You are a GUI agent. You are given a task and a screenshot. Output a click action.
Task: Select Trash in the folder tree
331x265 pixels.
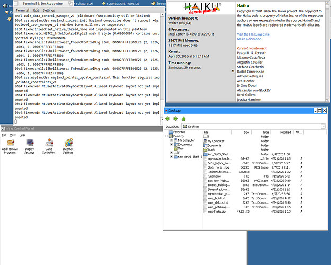click(x=180, y=148)
